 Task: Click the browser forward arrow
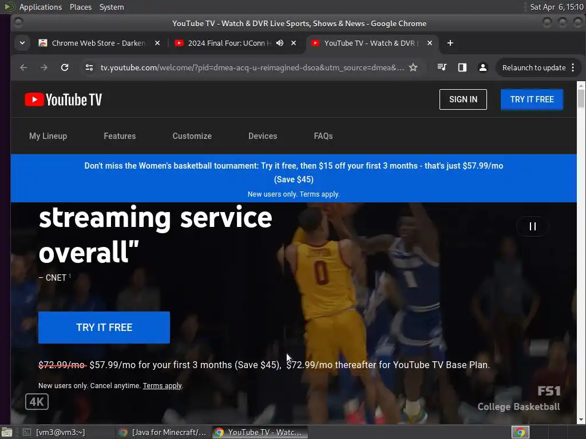(43, 67)
